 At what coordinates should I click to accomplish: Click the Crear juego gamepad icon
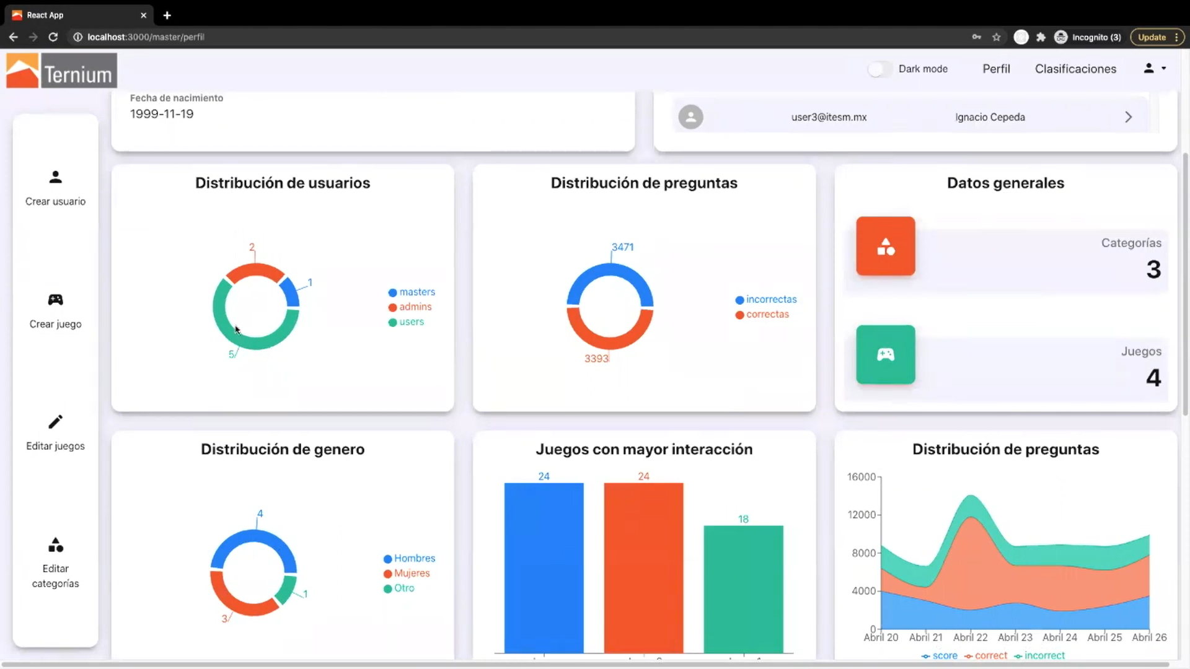(55, 299)
